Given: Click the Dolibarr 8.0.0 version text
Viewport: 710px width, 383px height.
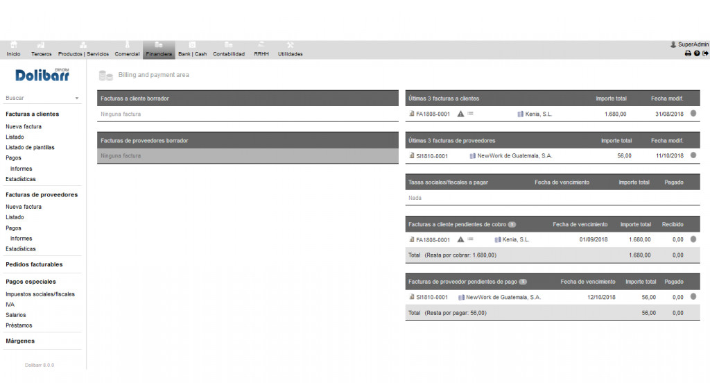Looking at the screenshot, I should coord(40,366).
